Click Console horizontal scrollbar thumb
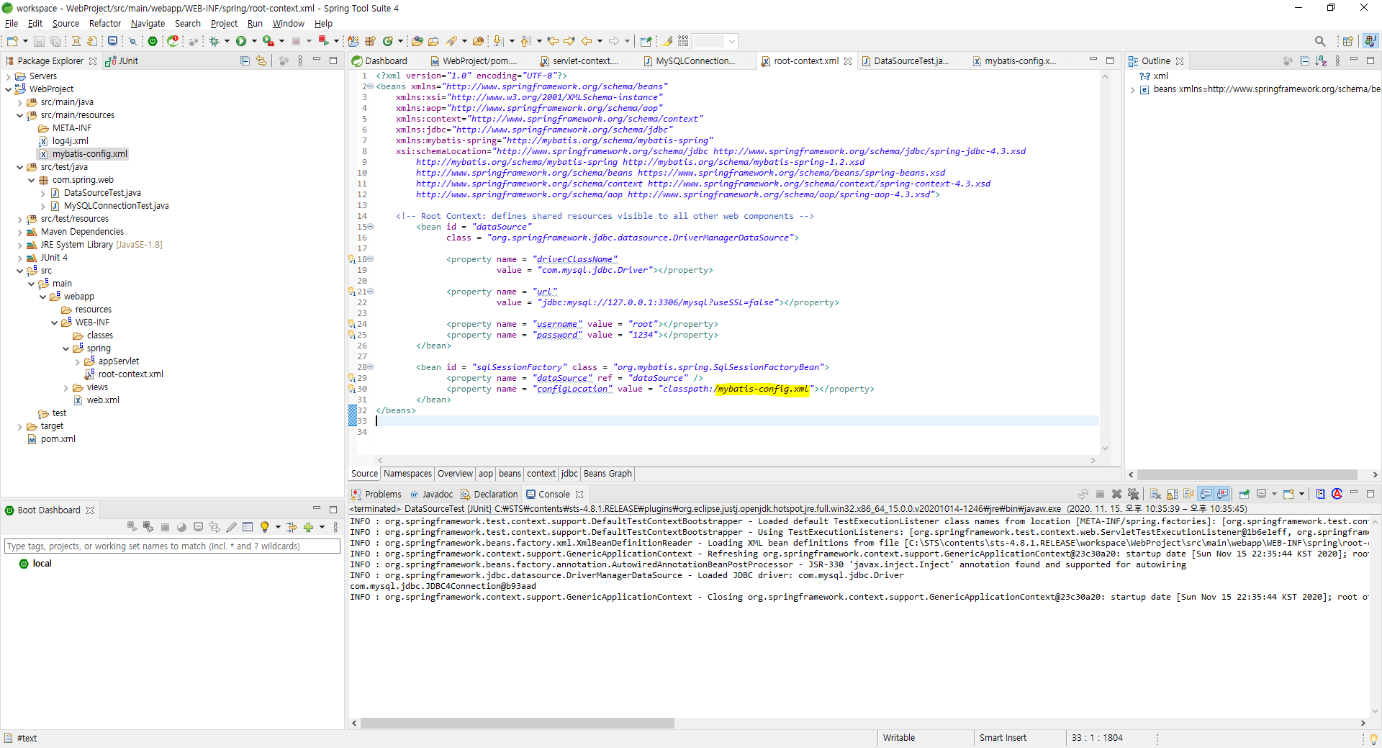 pyautogui.click(x=517, y=724)
